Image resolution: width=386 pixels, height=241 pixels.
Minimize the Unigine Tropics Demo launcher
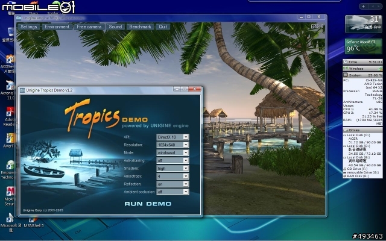click(177, 89)
